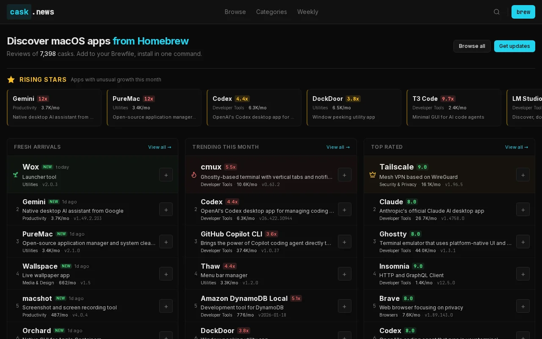Open cmux app title
This screenshot has width=542, height=339.
(x=211, y=167)
